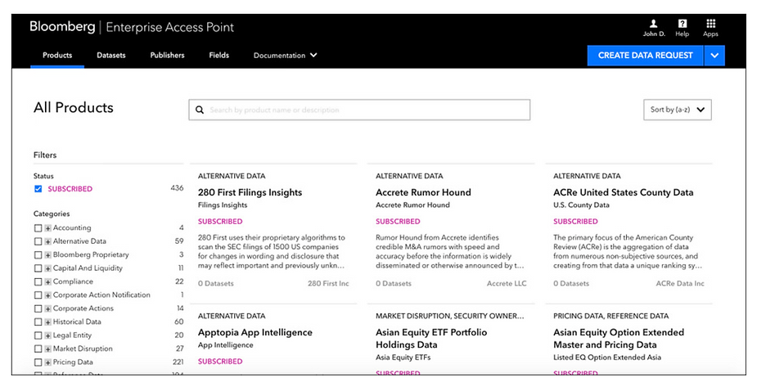Screen dimensions: 757x387
Task: Go to the Publishers tab
Action: coord(167,56)
